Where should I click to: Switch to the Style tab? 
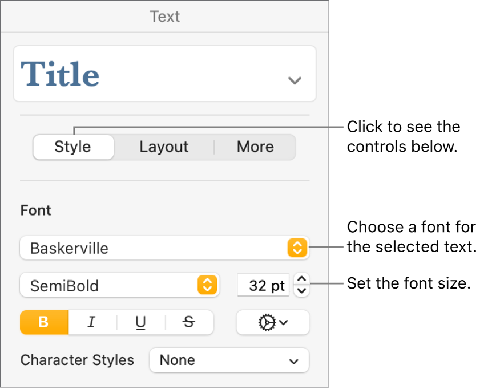73,147
